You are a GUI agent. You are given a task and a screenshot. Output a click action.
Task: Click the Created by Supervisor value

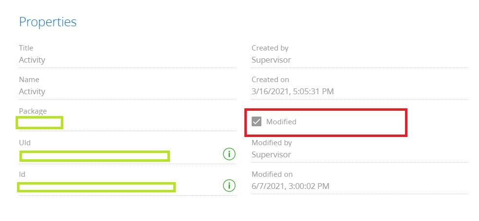click(271, 60)
